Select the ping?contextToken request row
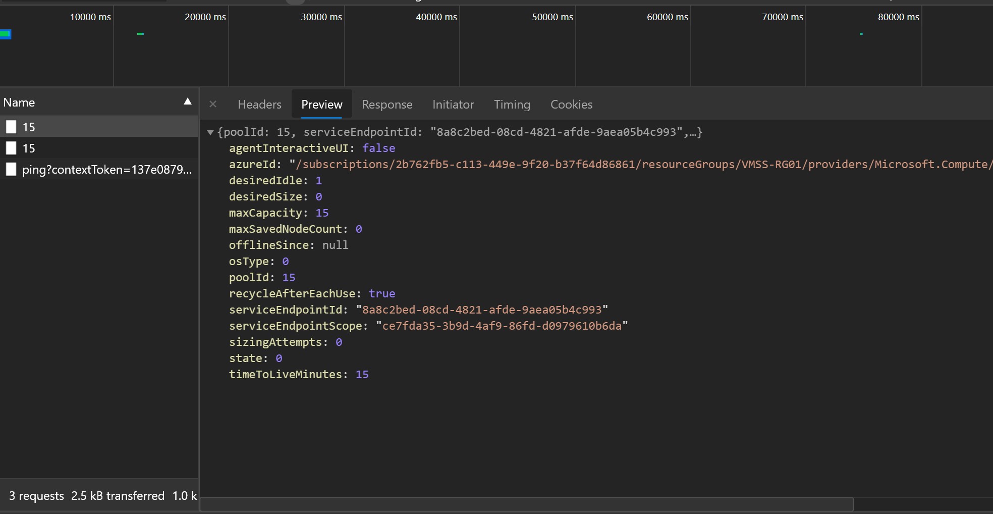This screenshot has height=514, width=993. (x=99, y=169)
